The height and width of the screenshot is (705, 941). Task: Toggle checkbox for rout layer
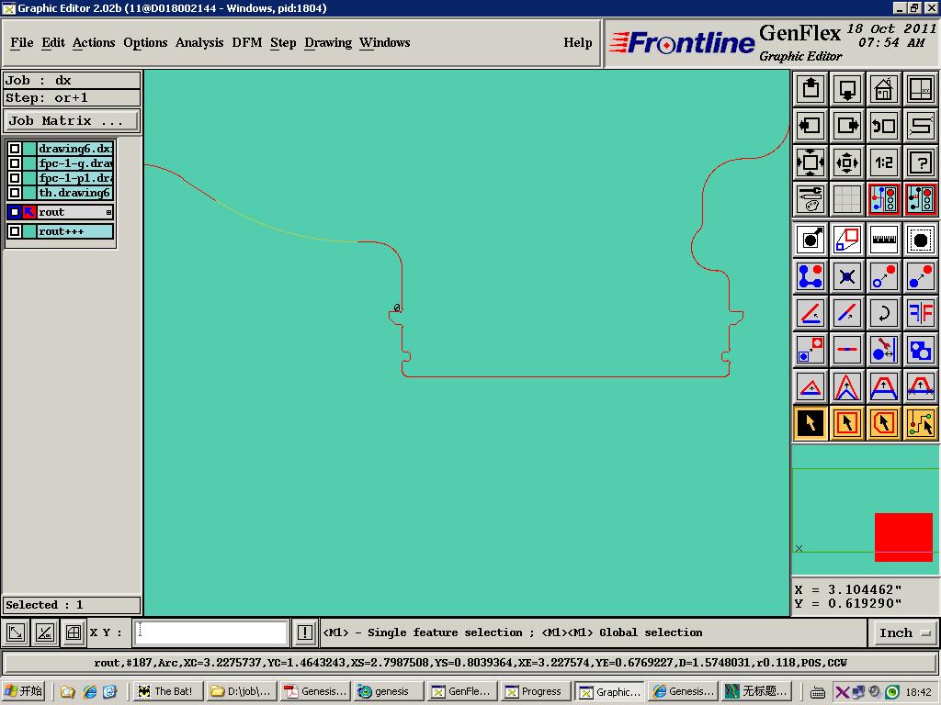15,212
